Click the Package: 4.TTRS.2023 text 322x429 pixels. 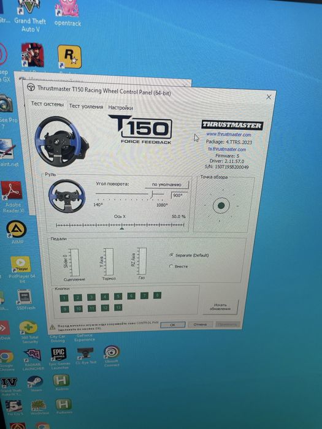[x=229, y=142]
